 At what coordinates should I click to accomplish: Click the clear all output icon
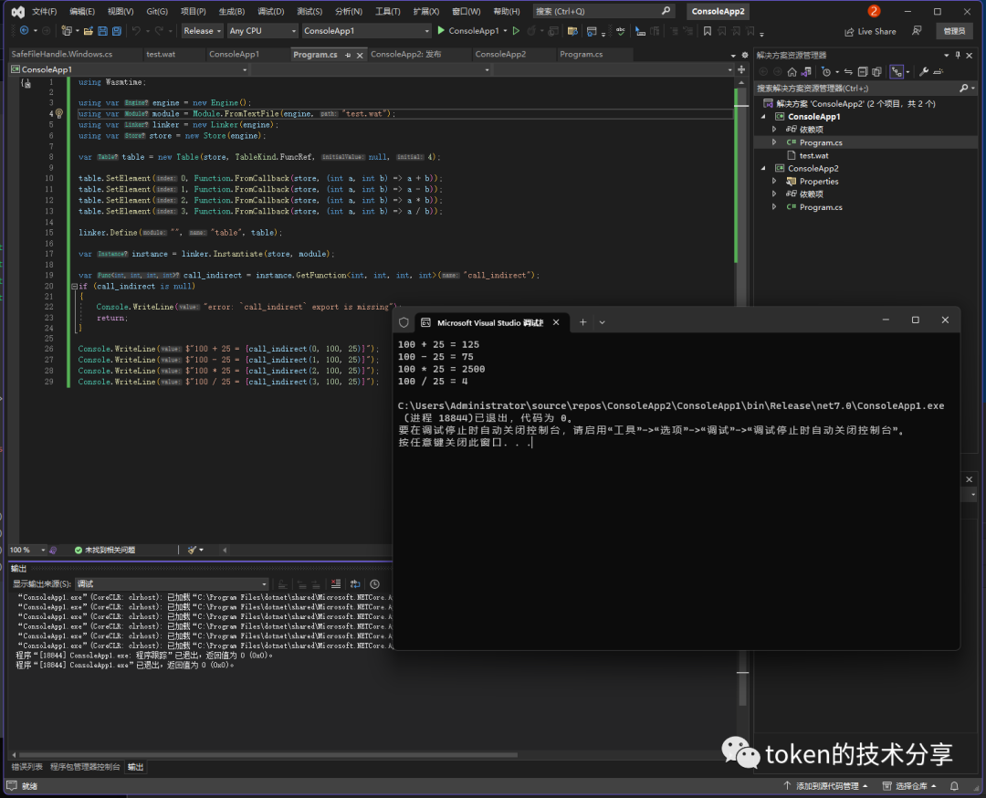(x=336, y=584)
